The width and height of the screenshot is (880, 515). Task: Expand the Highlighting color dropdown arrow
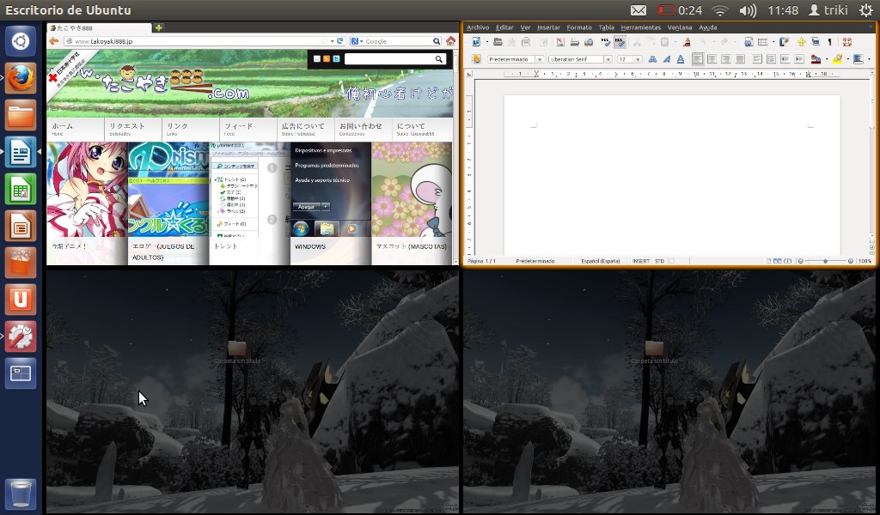click(847, 59)
